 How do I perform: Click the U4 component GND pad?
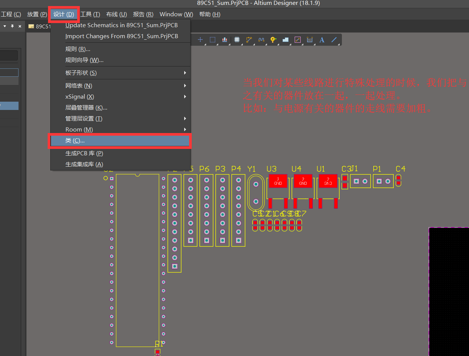click(x=303, y=181)
